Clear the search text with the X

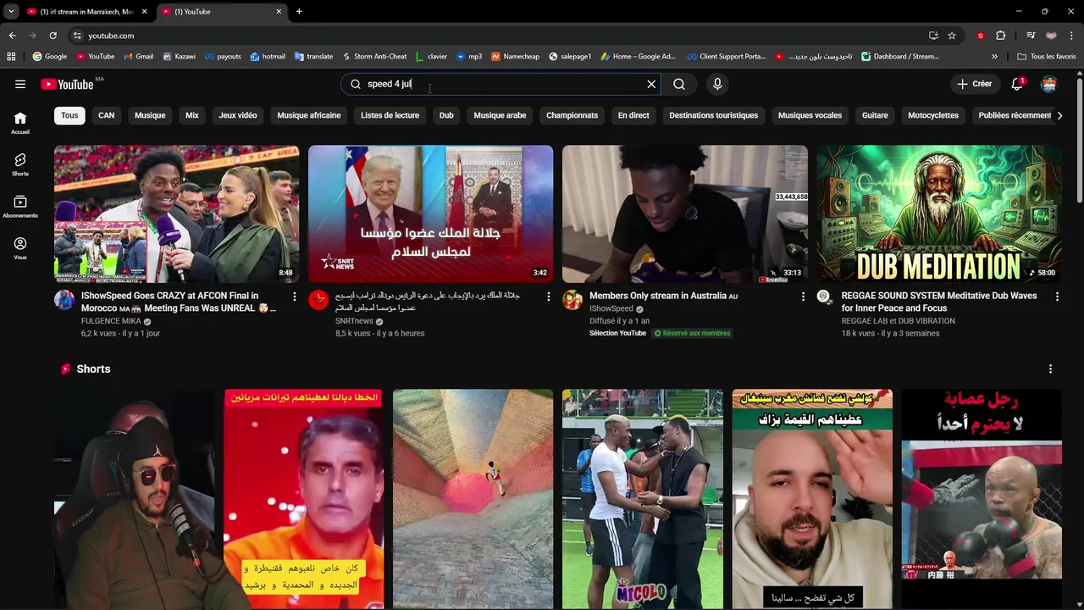pos(651,84)
